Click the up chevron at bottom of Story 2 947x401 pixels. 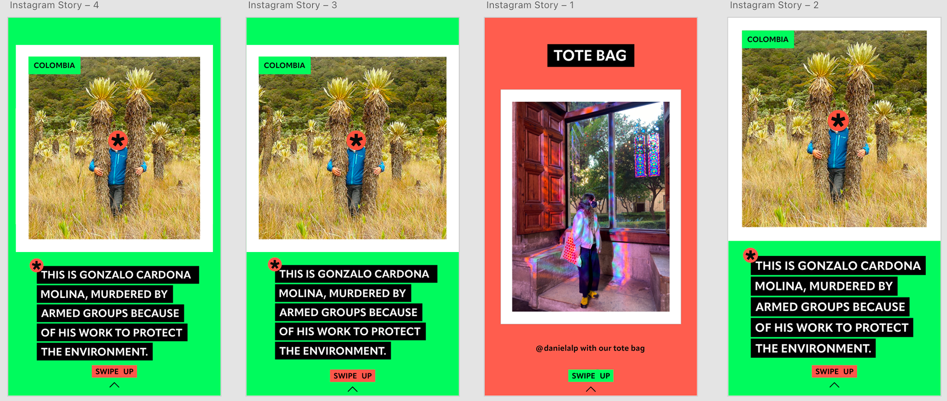(835, 385)
